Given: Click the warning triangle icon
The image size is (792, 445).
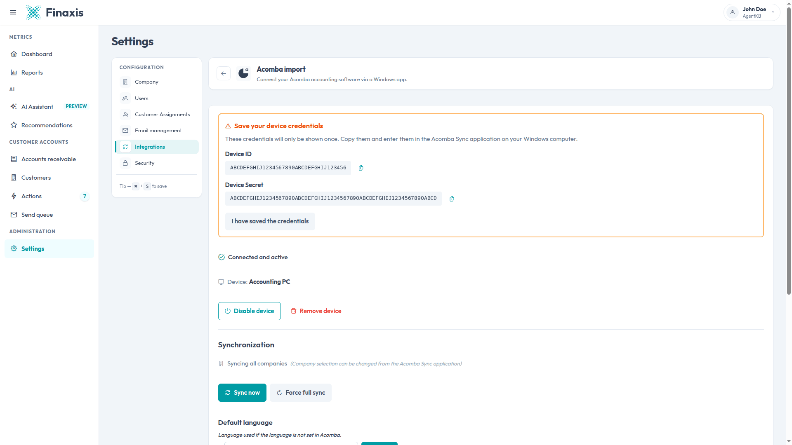Looking at the screenshot, I should (228, 126).
